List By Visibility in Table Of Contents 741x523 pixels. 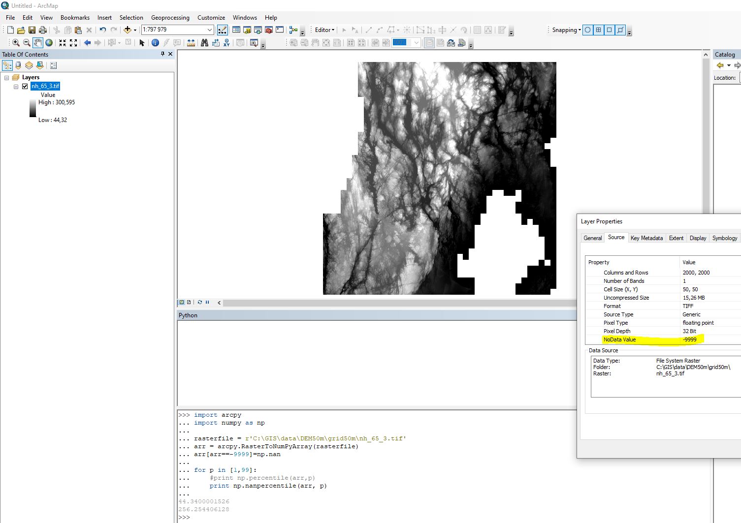click(29, 65)
